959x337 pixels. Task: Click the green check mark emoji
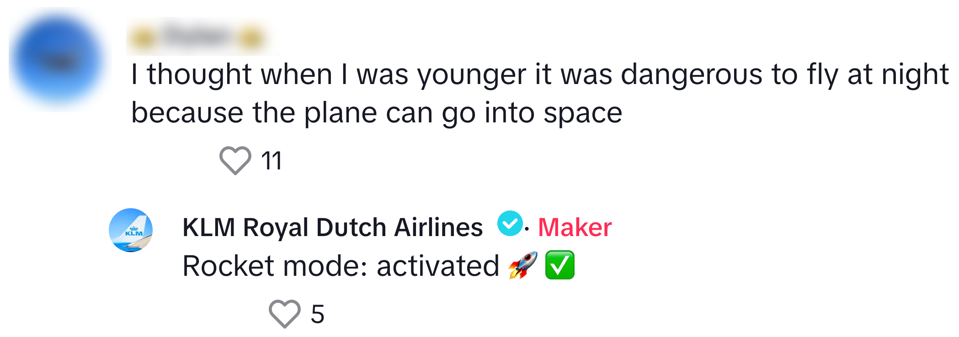[x=560, y=265]
